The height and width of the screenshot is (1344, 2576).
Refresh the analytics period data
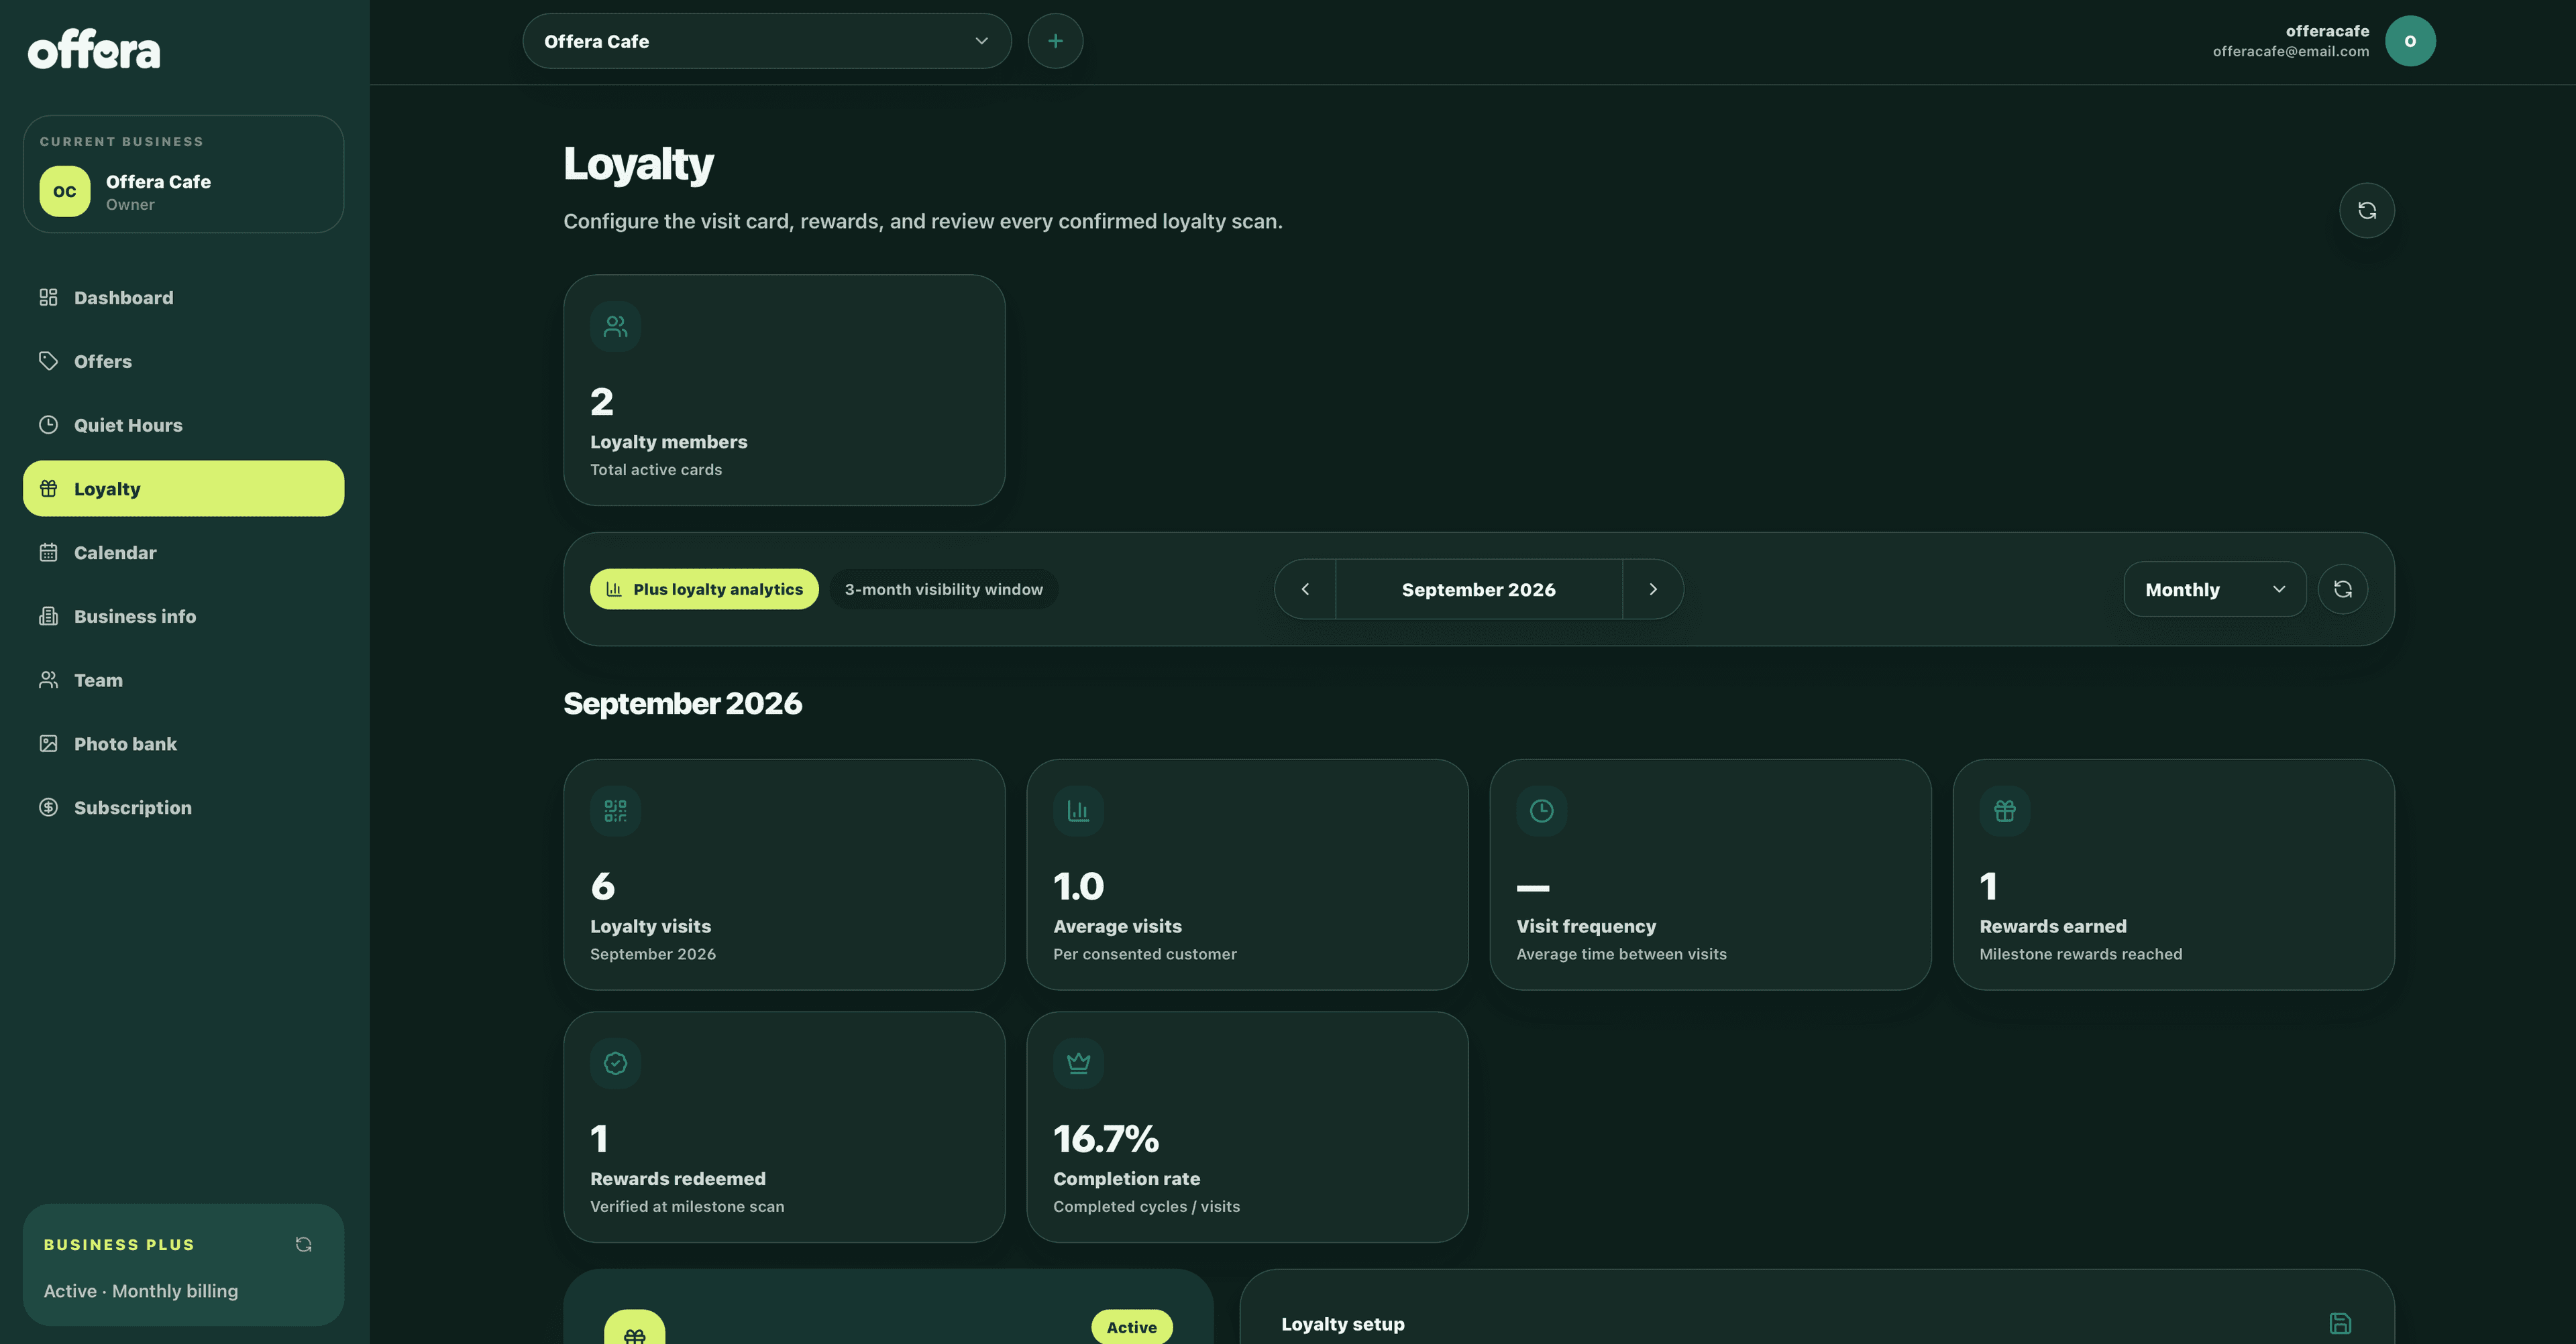[x=2342, y=590]
